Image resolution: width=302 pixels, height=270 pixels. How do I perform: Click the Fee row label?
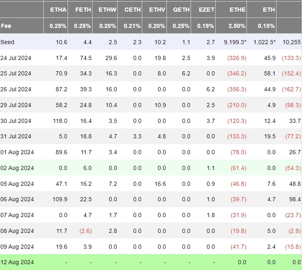[x=6, y=26]
